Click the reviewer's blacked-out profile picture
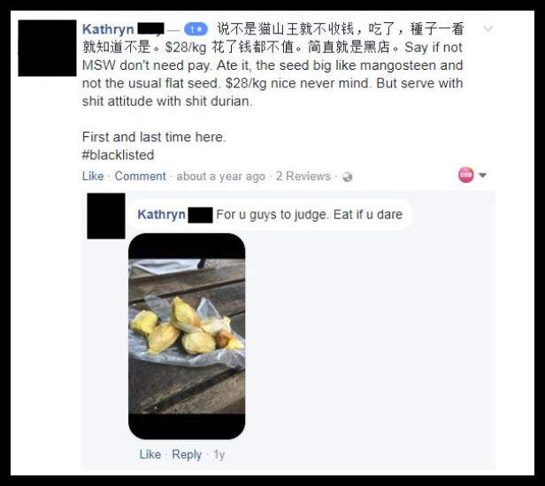Screen dimensions: 545x486 coord(47,48)
